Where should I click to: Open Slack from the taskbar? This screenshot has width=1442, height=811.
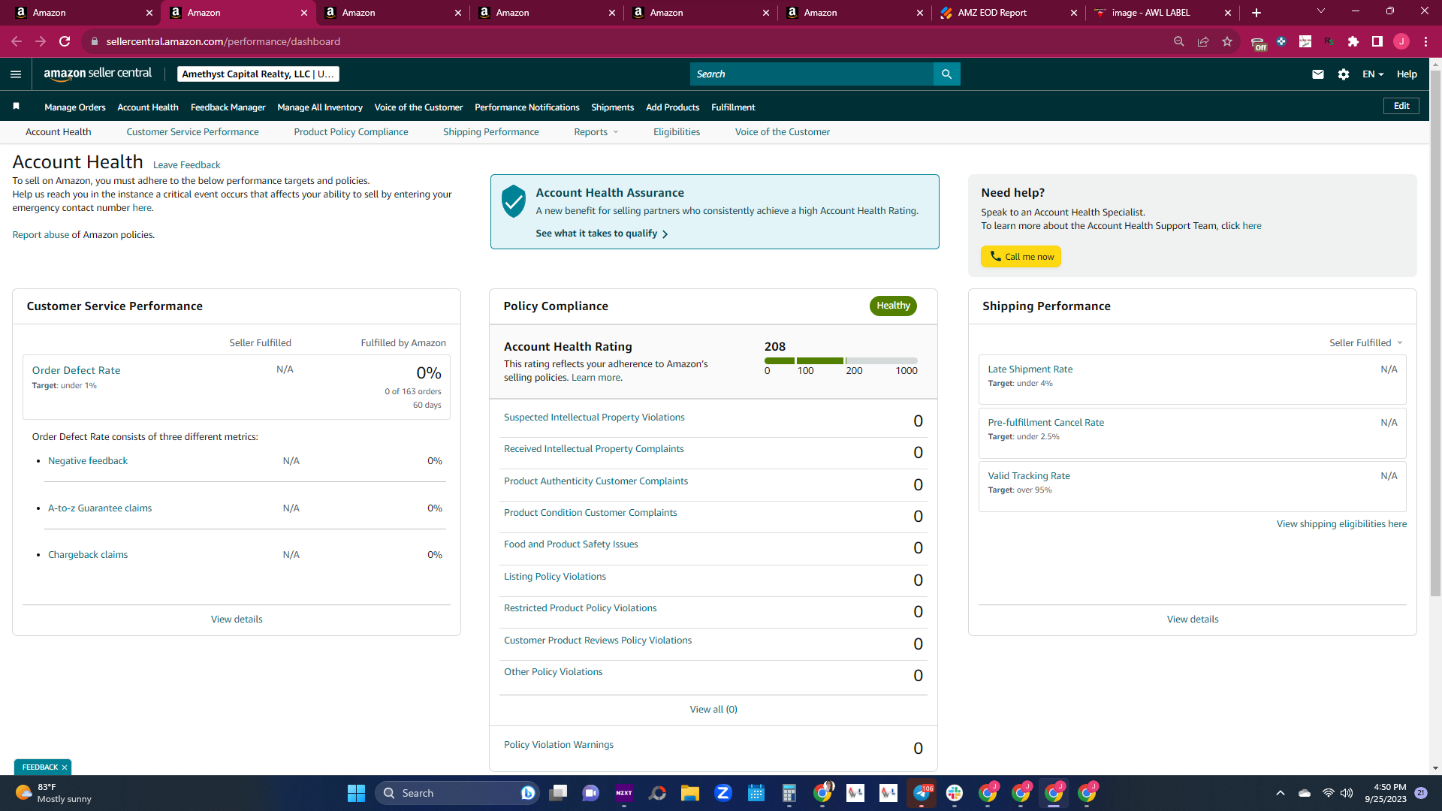(x=955, y=793)
